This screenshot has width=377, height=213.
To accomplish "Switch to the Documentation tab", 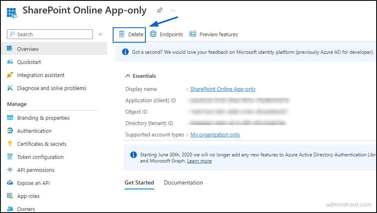I will [183, 182].
